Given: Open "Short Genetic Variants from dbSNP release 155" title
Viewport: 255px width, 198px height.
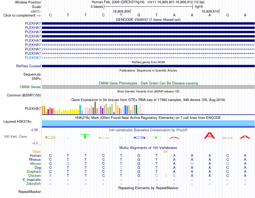Looking at the screenshot, I should pyautogui.click(x=148, y=91).
